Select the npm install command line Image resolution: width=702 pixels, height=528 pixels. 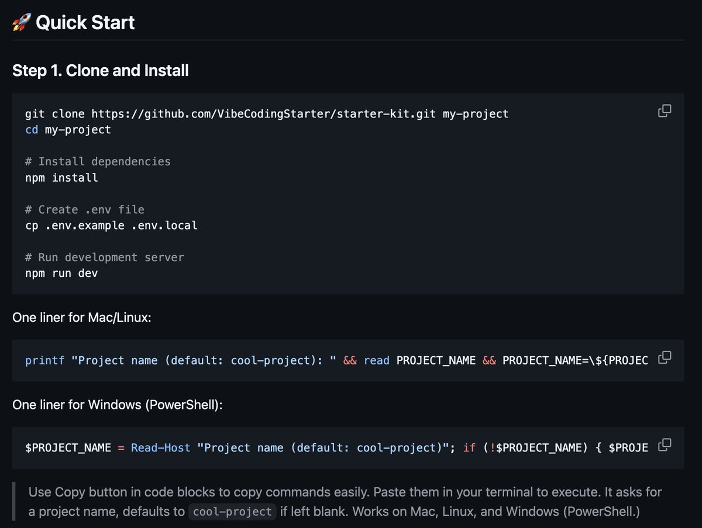tap(61, 177)
